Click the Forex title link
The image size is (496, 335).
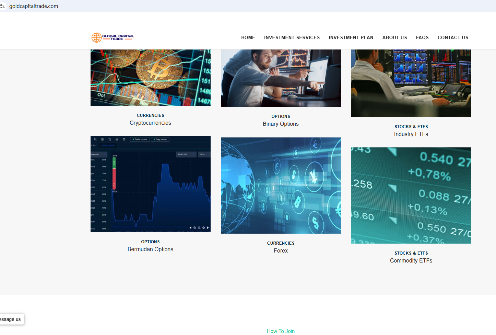point(281,251)
